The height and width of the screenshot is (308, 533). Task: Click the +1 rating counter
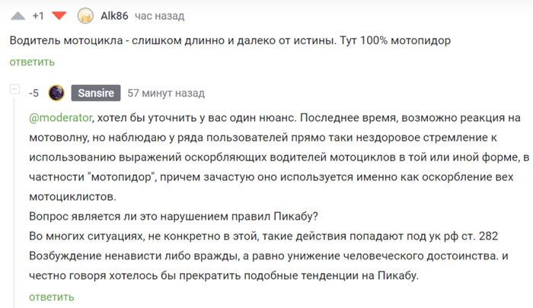pos(38,16)
